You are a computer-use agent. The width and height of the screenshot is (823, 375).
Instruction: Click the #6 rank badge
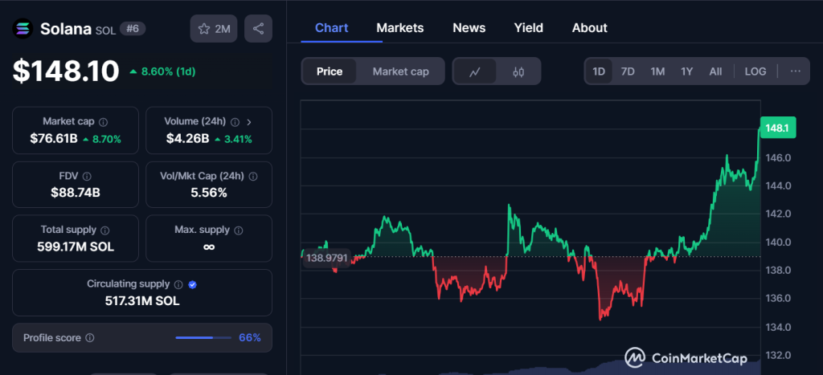(133, 29)
